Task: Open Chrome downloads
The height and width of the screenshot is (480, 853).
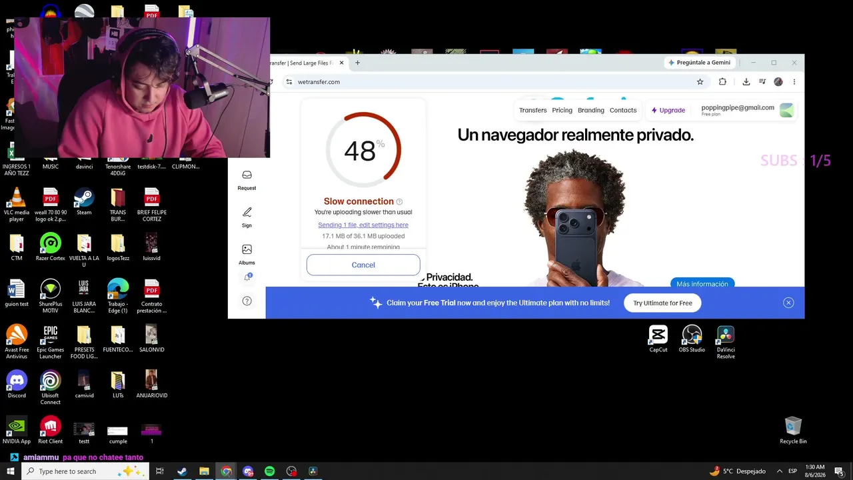Action: 746,82
